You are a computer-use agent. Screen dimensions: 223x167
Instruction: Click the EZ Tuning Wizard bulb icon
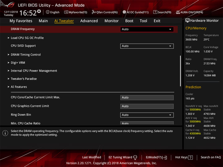pos(135,157)
